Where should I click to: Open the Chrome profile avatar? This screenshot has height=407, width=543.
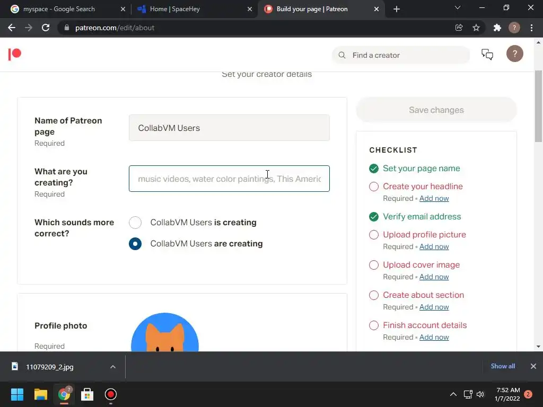click(x=514, y=28)
